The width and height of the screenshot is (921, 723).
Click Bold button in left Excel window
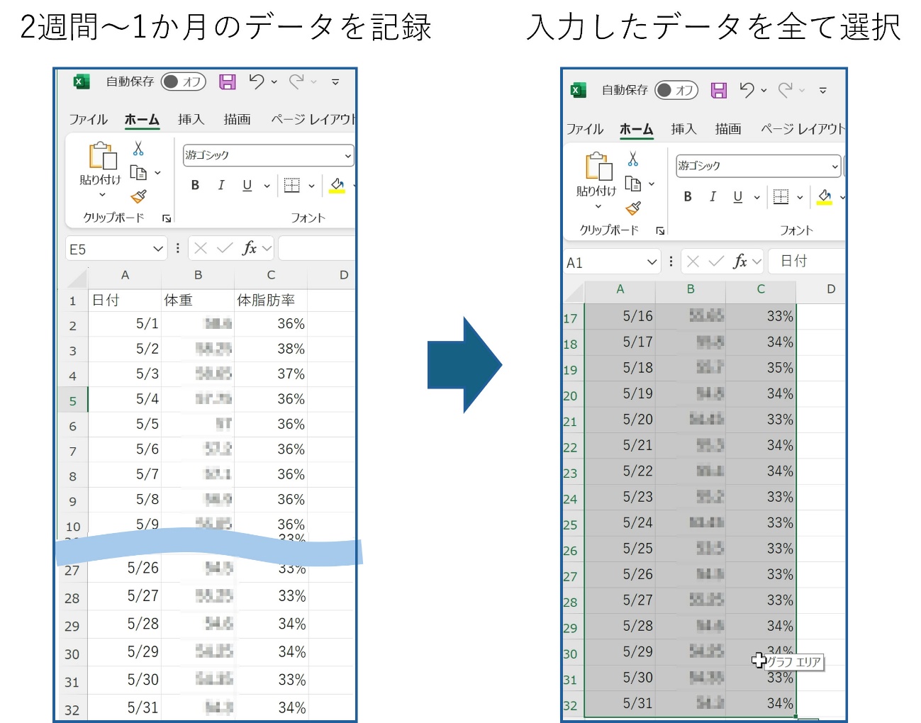coord(195,186)
